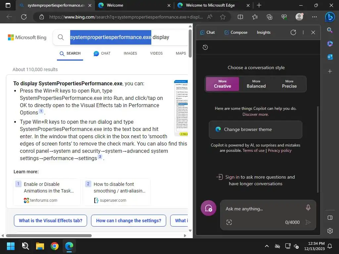Click Change browser theme suggestion
This screenshot has width=339, height=254.
click(255, 129)
